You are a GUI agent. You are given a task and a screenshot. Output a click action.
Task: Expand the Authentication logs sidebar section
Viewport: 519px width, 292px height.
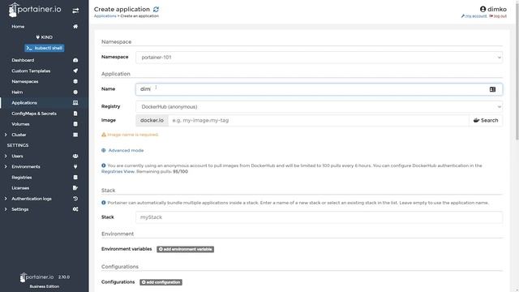tap(6, 199)
